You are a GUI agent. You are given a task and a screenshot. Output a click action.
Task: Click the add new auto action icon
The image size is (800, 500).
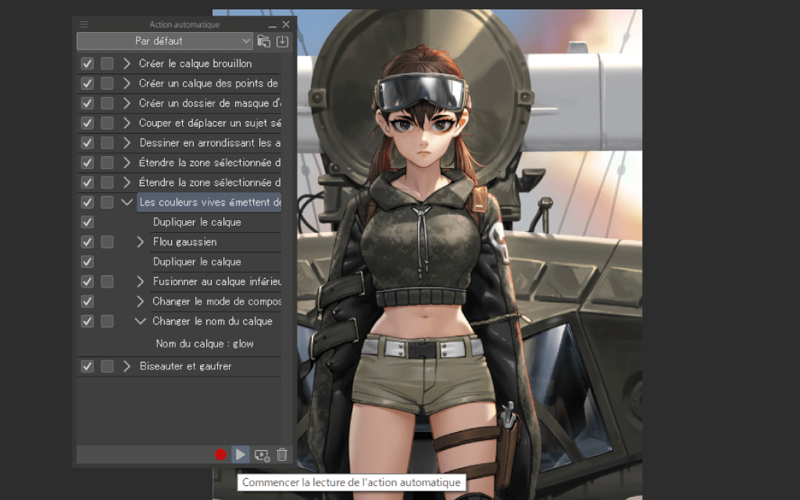(x=262, y=455)
